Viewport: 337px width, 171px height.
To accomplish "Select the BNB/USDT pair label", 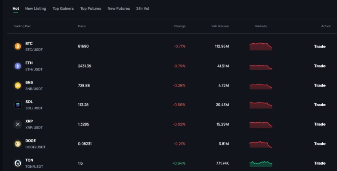I will [x=34, y=89].
